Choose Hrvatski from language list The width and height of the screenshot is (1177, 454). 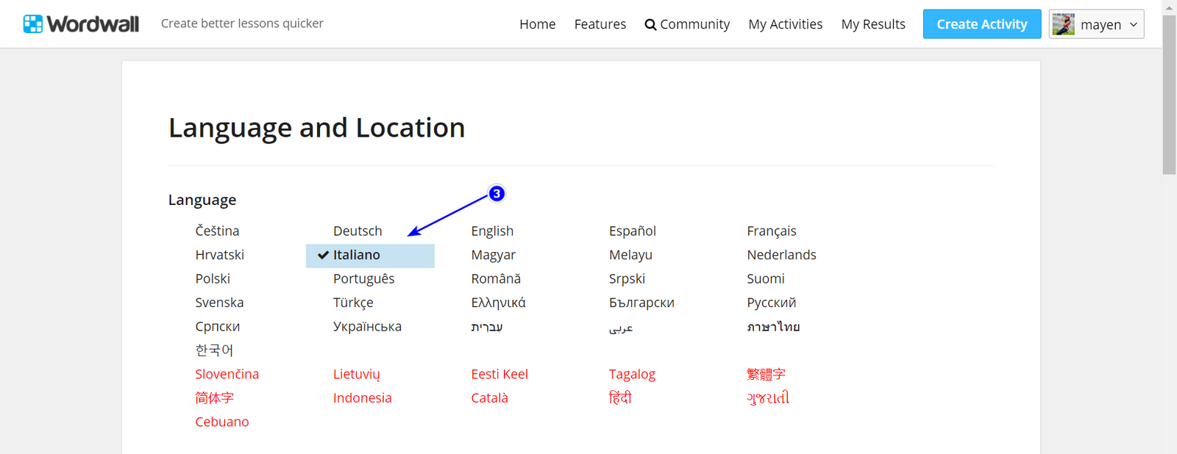[219, 255]
